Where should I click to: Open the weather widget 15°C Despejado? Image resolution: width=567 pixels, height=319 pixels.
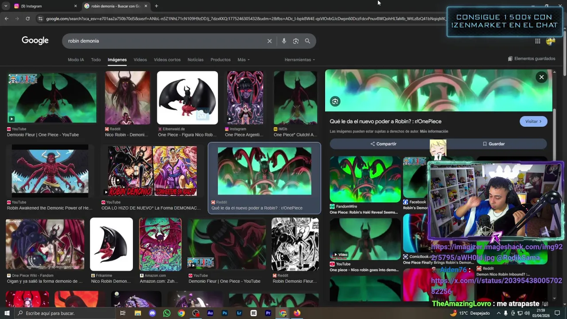click(470, 313)
